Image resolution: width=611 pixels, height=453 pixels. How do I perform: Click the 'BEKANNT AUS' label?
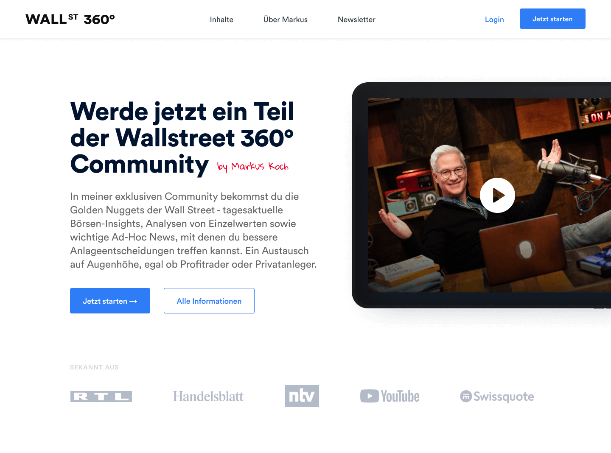pos(94,367)
